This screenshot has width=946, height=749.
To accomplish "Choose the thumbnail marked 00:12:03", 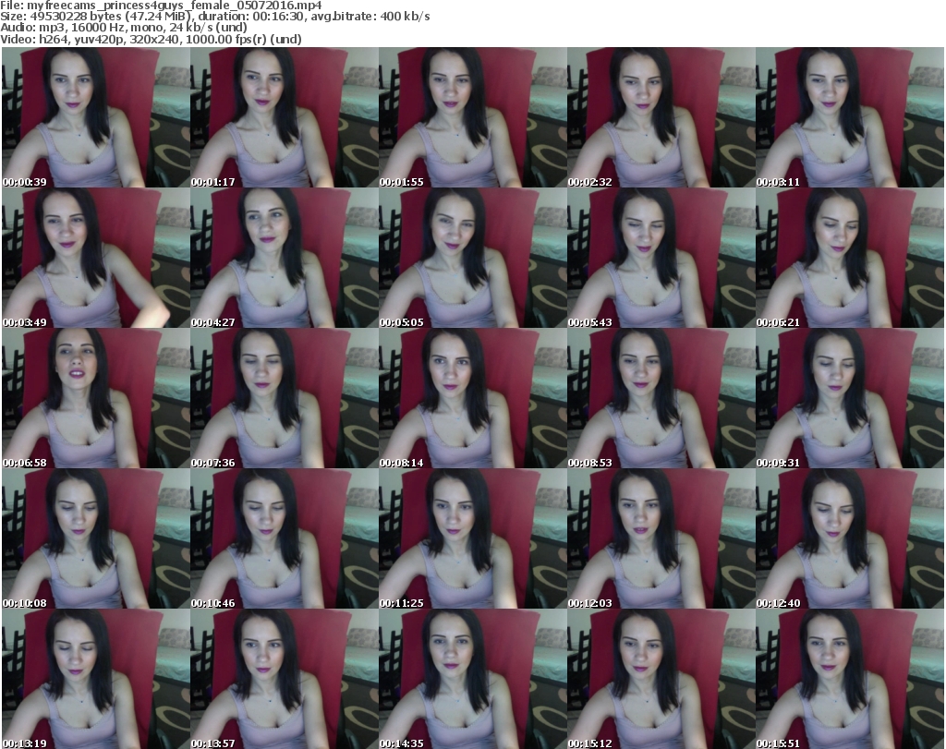I will coord(661,538).
